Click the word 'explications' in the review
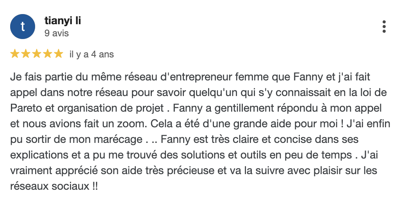Screen dimensions: 399x203 pos(39,155)
